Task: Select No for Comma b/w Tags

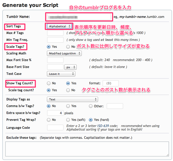Action: [x=49, y=106]
